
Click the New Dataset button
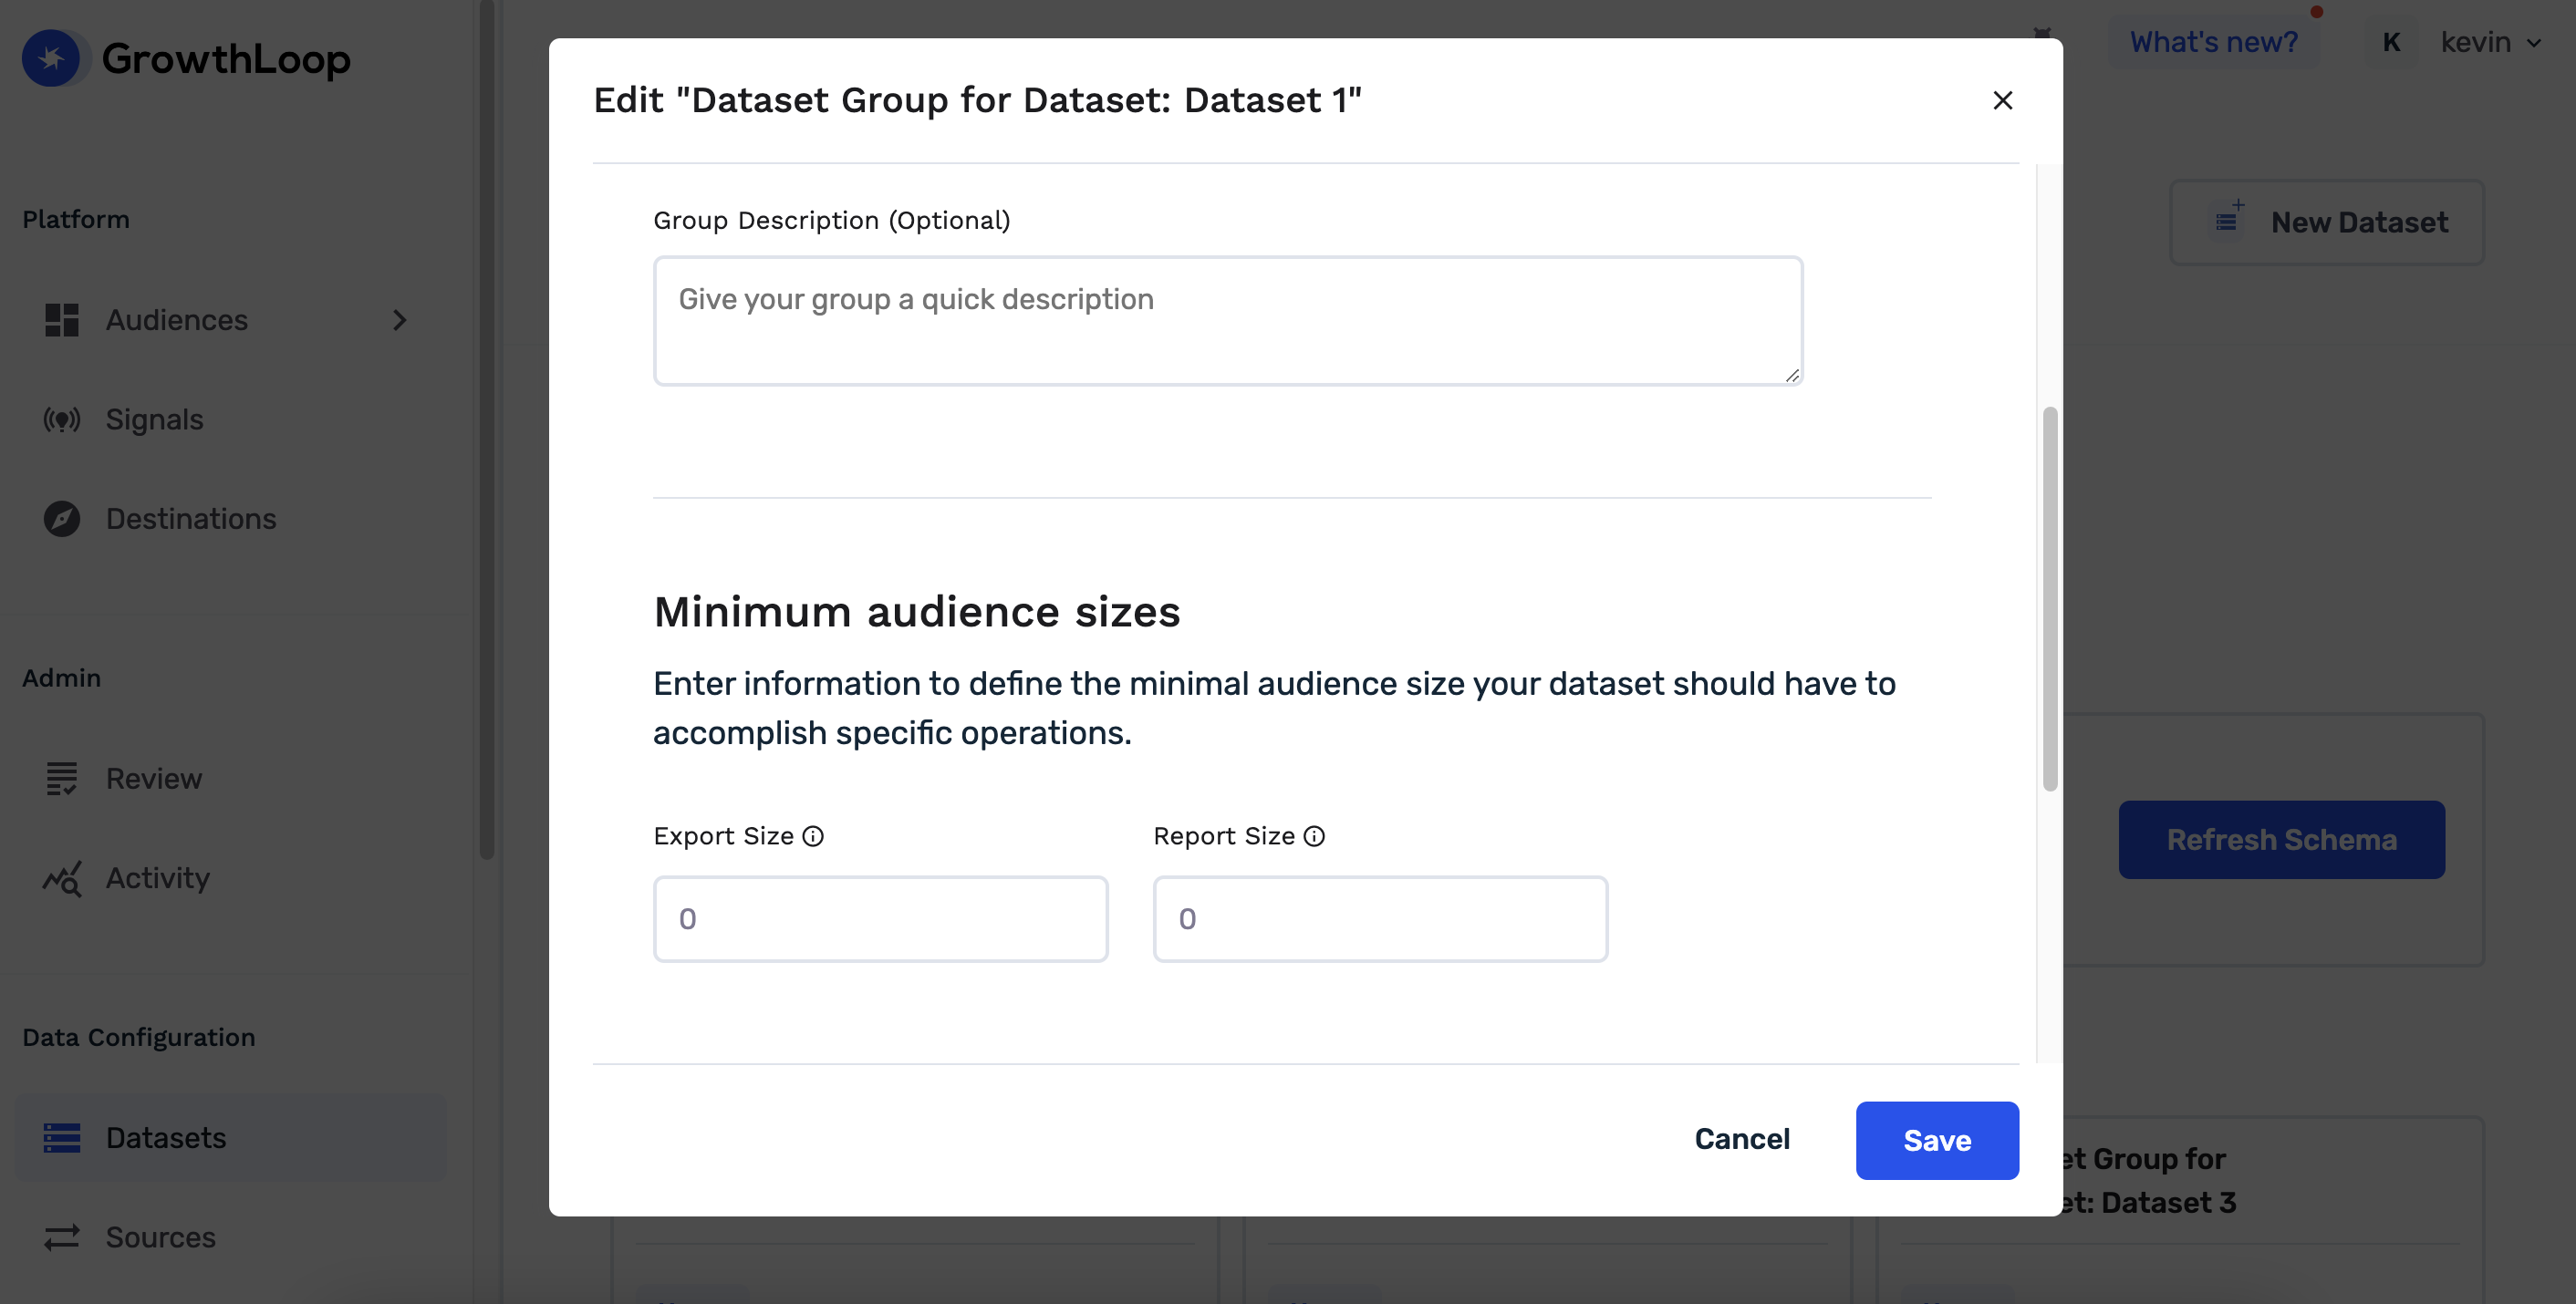click(x=2327, y=222)
